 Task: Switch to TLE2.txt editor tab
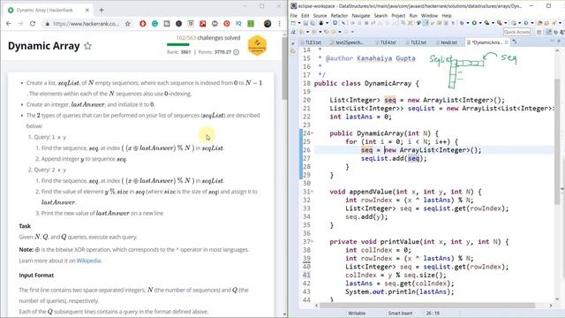tap(417, 42)
